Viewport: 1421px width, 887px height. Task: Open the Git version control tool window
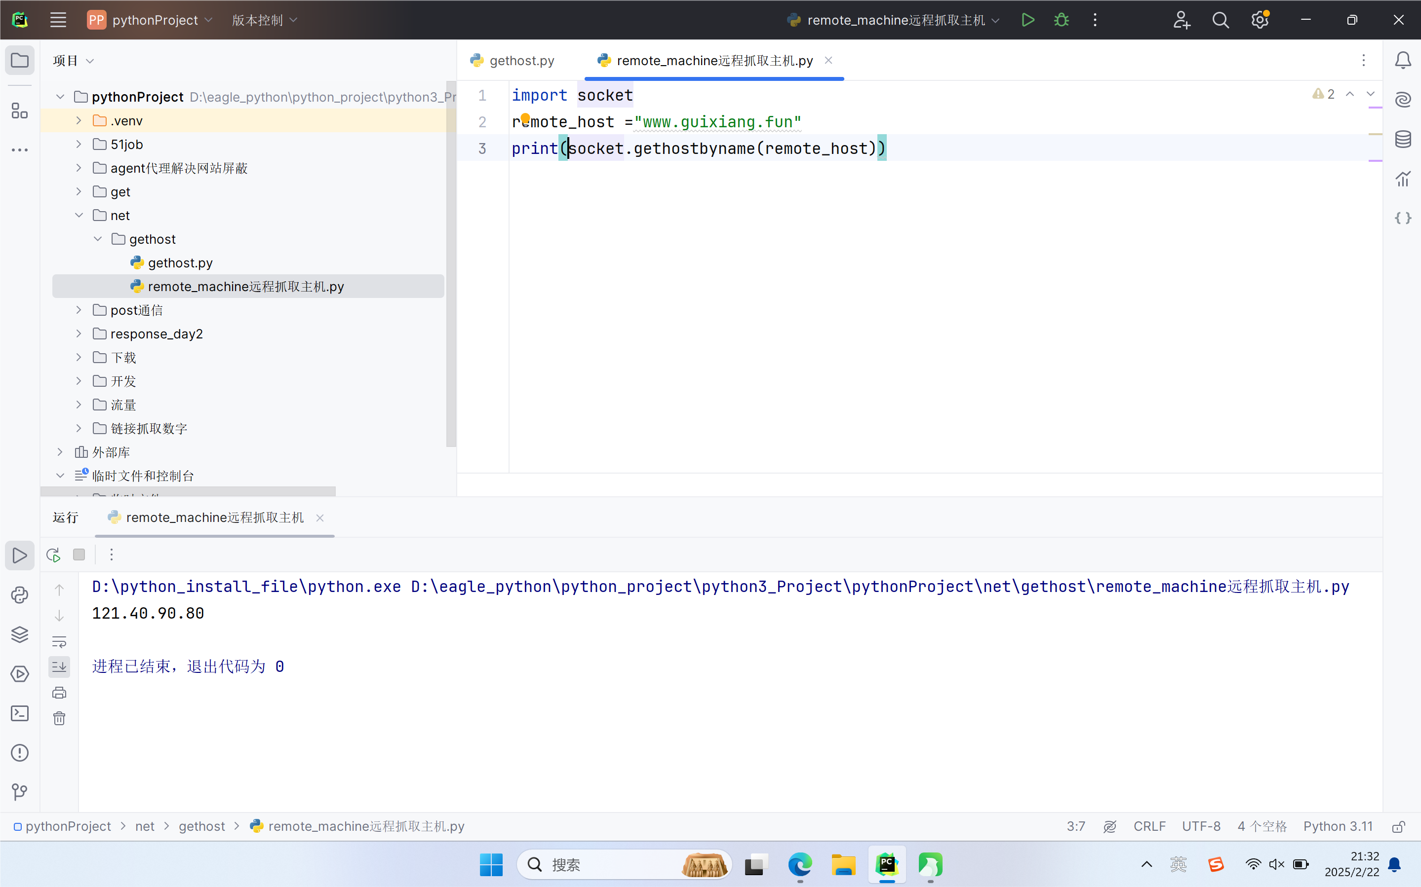click(19, 792)
